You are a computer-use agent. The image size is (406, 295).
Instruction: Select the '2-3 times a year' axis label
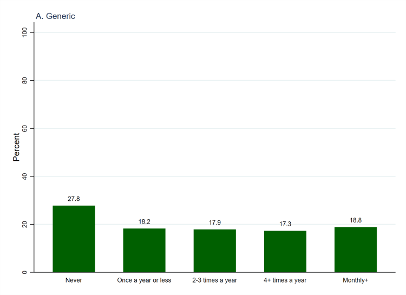[x=214, y=280]
